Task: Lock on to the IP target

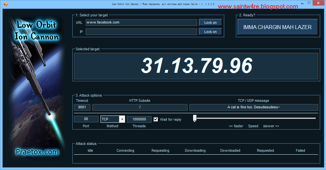Action: click(x=210, y=32)
